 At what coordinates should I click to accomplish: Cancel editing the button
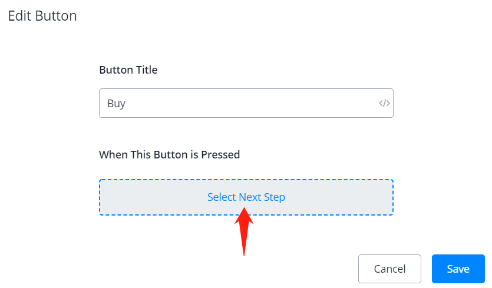389,269
